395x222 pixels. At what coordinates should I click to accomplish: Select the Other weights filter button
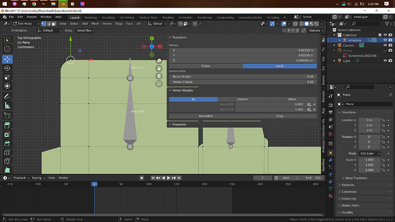pos(292,99)
